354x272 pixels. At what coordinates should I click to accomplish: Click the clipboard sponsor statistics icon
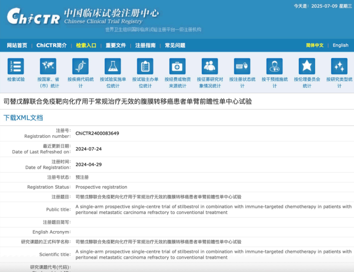[x=145, y=66]
